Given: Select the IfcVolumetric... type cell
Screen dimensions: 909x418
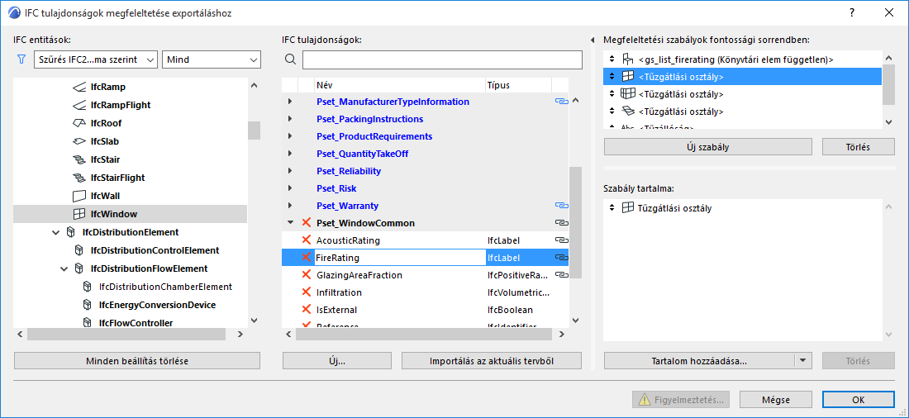Looking at the screenshot, I should pos(518,292).
